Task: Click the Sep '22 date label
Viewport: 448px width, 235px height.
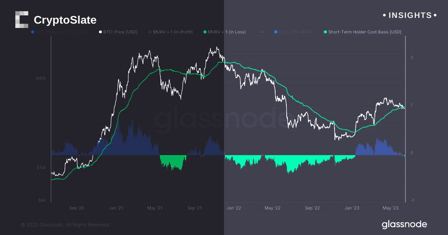Action: coord(312,208)
